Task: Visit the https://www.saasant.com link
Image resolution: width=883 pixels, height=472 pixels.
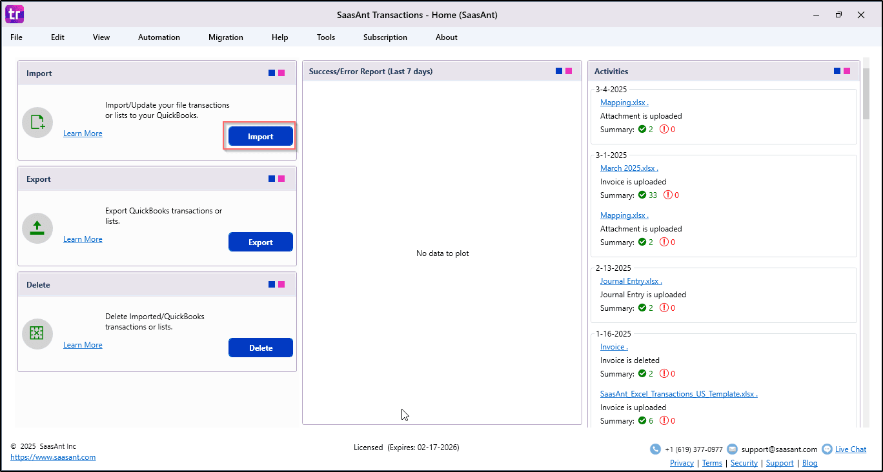Action: tap(53, 457)
